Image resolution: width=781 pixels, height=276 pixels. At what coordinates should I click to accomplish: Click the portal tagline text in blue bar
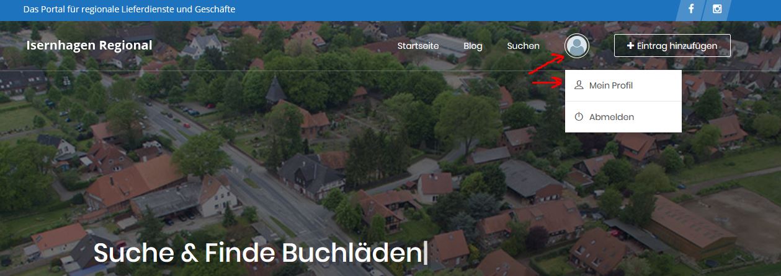[x=129, y=10]
